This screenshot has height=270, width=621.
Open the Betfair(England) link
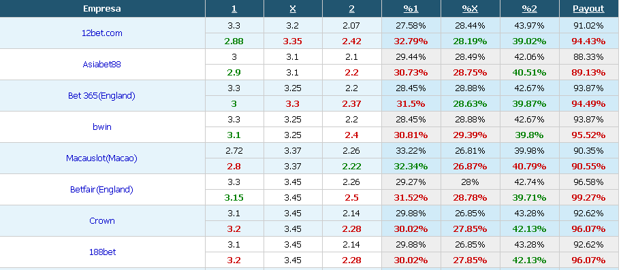coord(101,189)
